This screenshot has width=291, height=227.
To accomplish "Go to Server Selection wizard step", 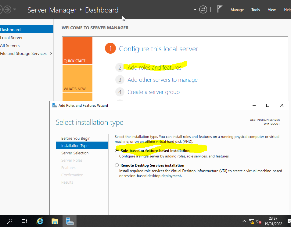I will [75, 153].
